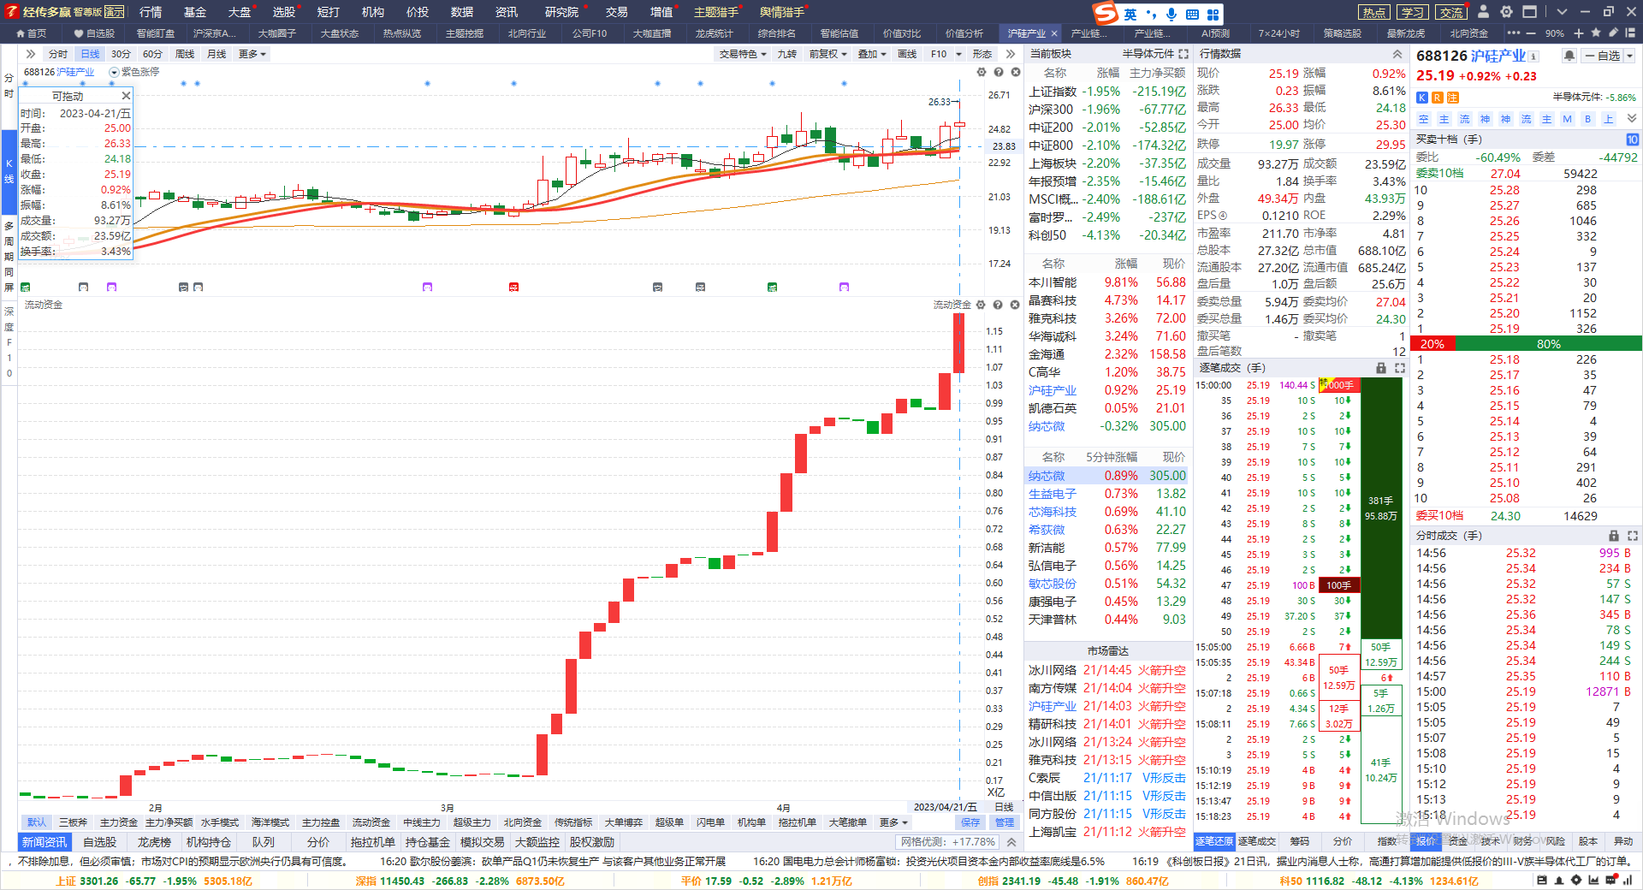Open the 自选 dropdown arrow
1643x890 pixels.
pyautogui.click(x=1629, y=56)
